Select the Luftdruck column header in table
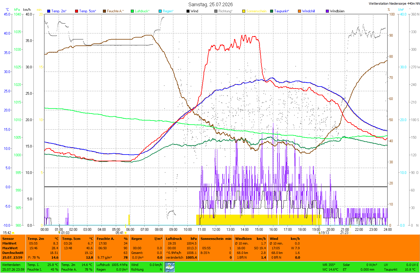This screenshot has height=273, width=420. pyautogui.click(x=174, y=239)
